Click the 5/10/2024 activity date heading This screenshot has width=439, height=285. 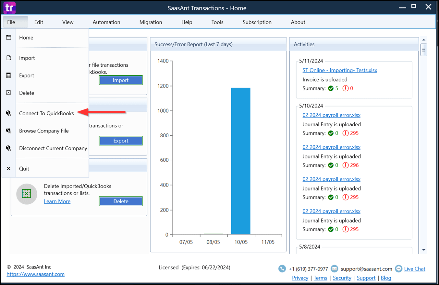[x=311, y=106]
